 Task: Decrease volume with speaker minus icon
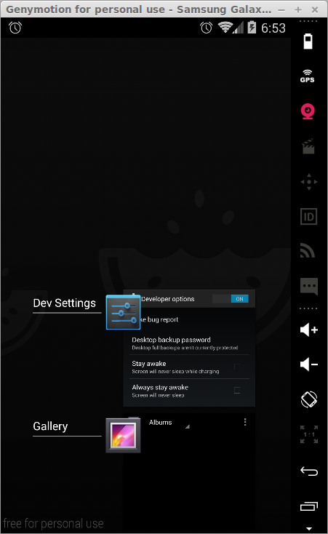coord(309,364)
